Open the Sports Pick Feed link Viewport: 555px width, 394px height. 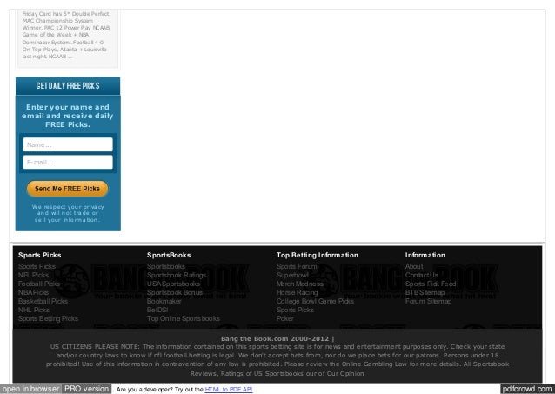(431, 284)
